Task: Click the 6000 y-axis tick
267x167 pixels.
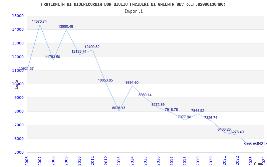Action: (19, 139)
